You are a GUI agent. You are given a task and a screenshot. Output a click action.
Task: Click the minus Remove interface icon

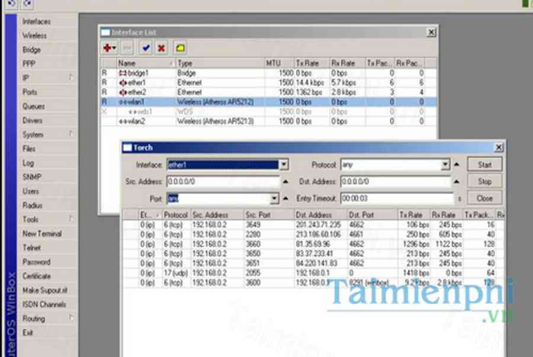[x=127, y=48]
